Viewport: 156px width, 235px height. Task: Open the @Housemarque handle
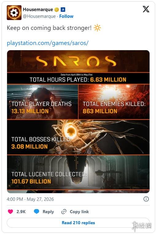click(x=39, y=16)
